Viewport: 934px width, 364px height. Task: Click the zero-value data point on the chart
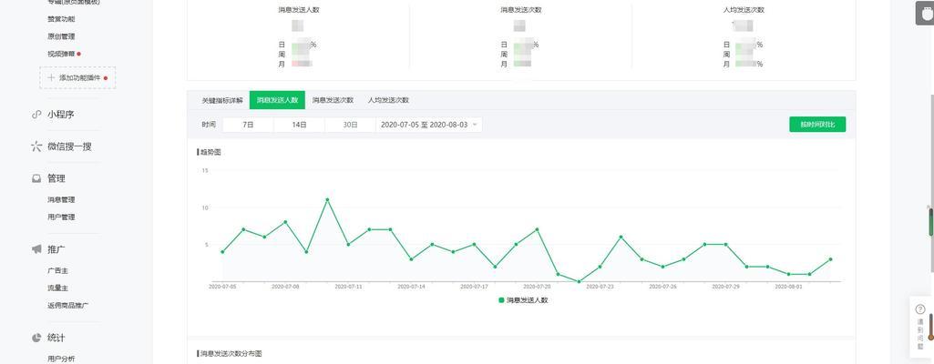point(579,281)
